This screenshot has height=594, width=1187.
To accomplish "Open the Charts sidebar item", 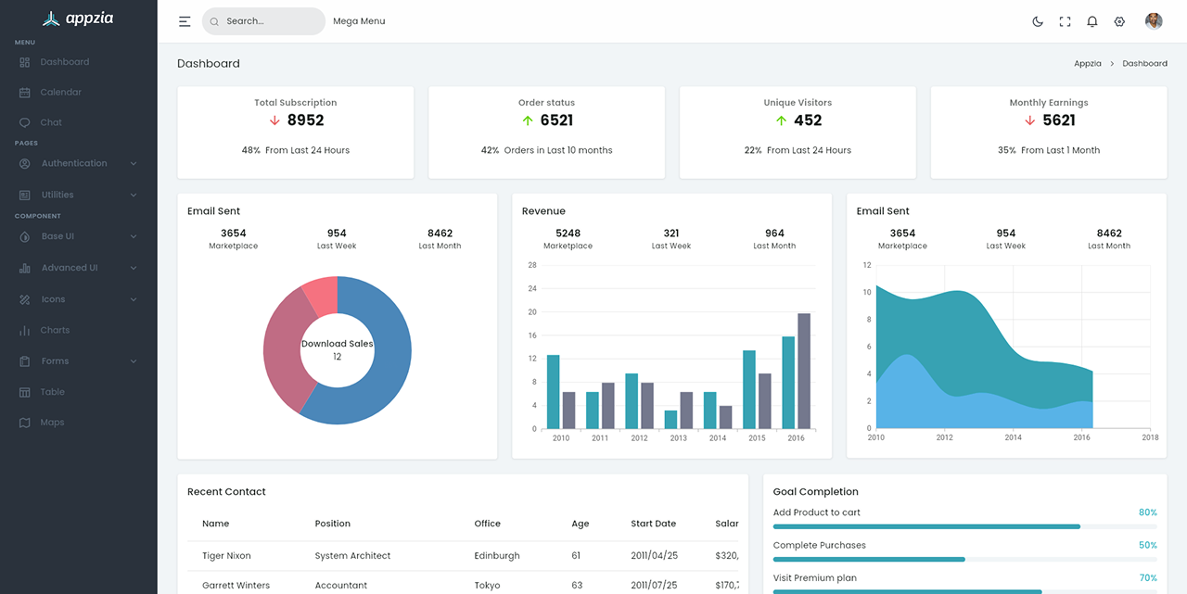I will pyautogui.click(x=54, y=330).
